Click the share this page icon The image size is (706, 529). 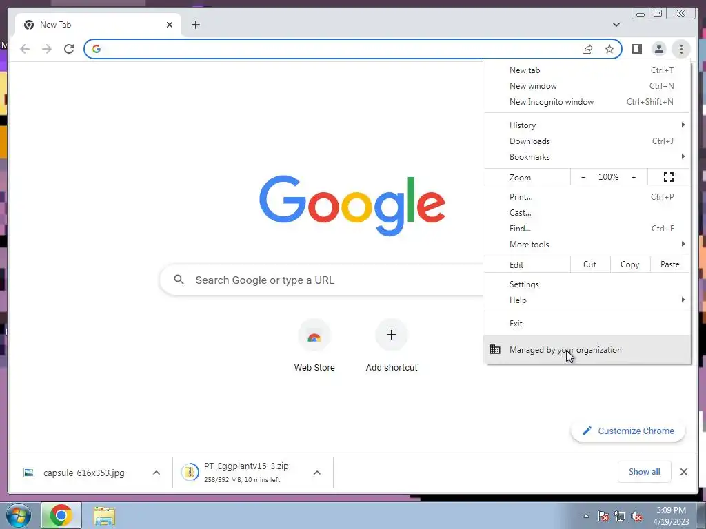tap(587, 49)
